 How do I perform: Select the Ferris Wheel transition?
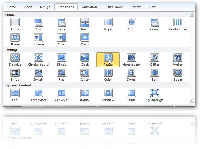point(38,95)
